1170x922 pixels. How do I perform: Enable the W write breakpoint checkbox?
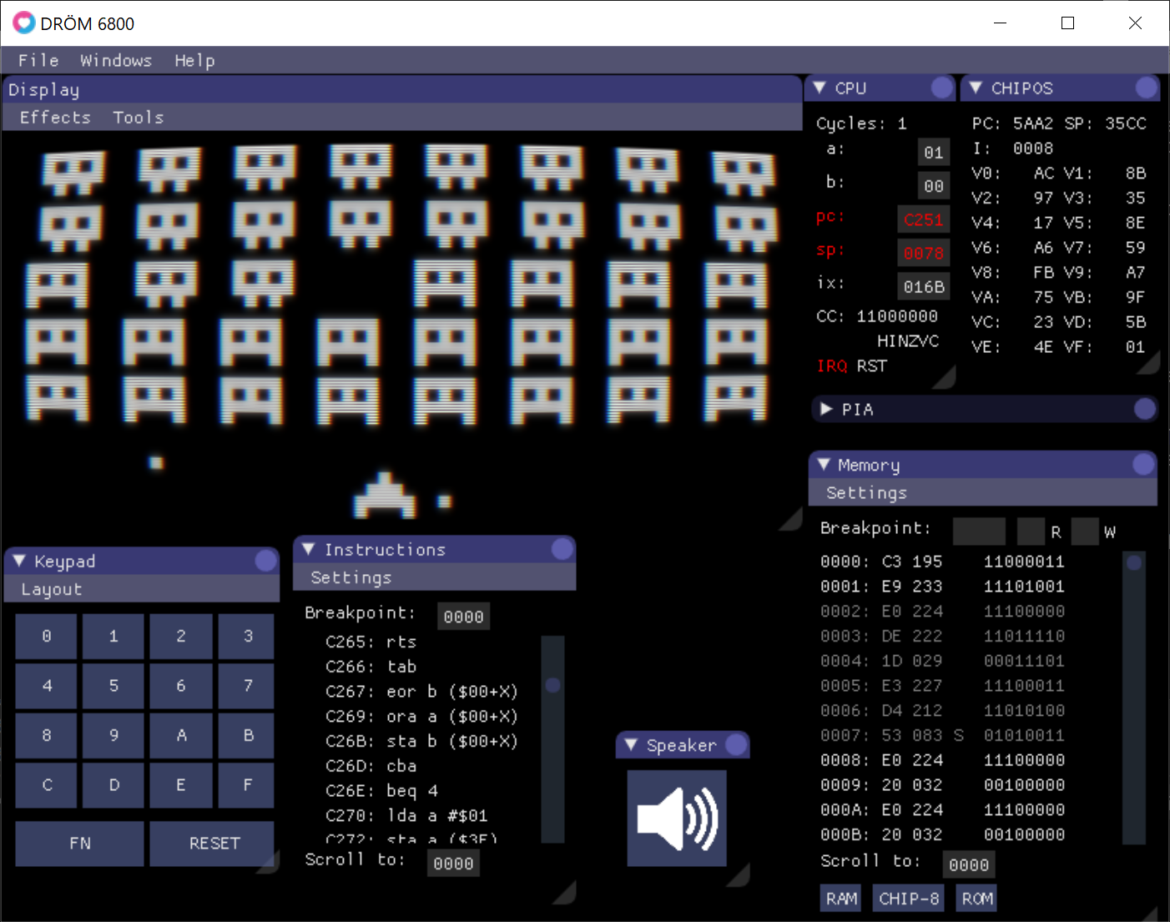[x=1084, y=531]
